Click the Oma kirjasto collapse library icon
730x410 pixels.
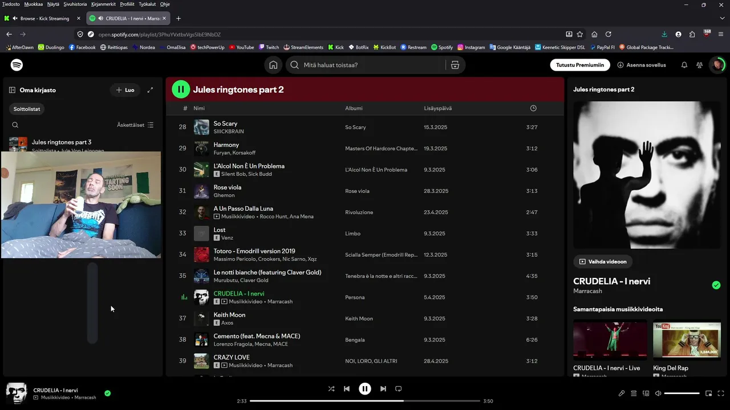(12, 90)
